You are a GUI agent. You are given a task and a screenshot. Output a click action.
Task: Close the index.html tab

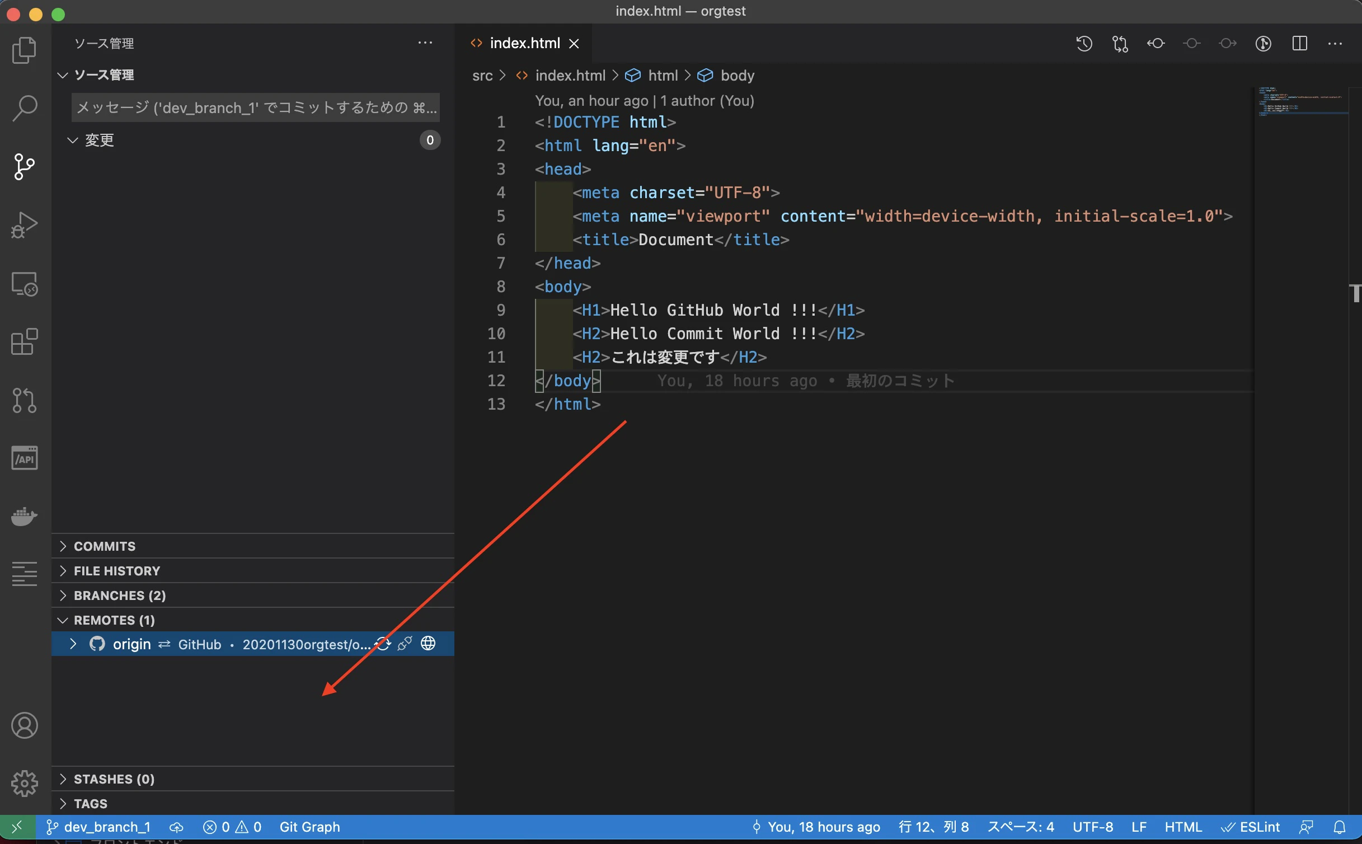tap(574, 44)
